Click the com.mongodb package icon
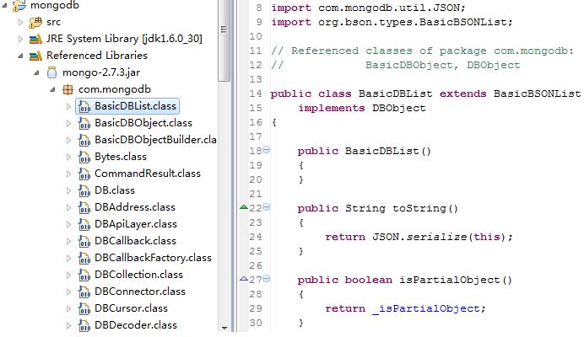Image resolution: width=584 pixels, height=337 pixels. coord(68,89)
